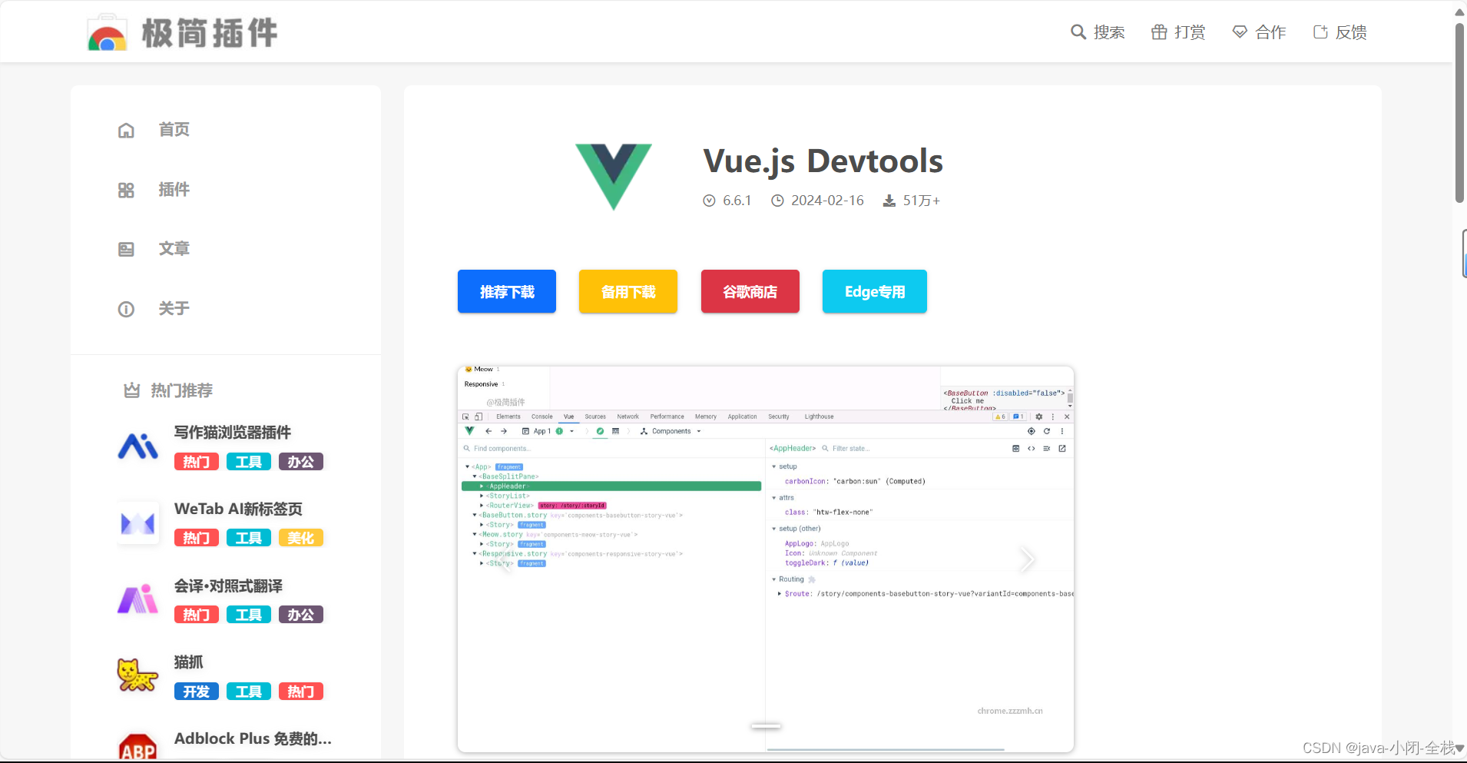Open 文章 articles in sidebar
This screenshot has width=1467, height=763.
point(174,249)
